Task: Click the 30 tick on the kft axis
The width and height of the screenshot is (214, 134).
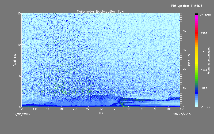Action: point(184,50)
